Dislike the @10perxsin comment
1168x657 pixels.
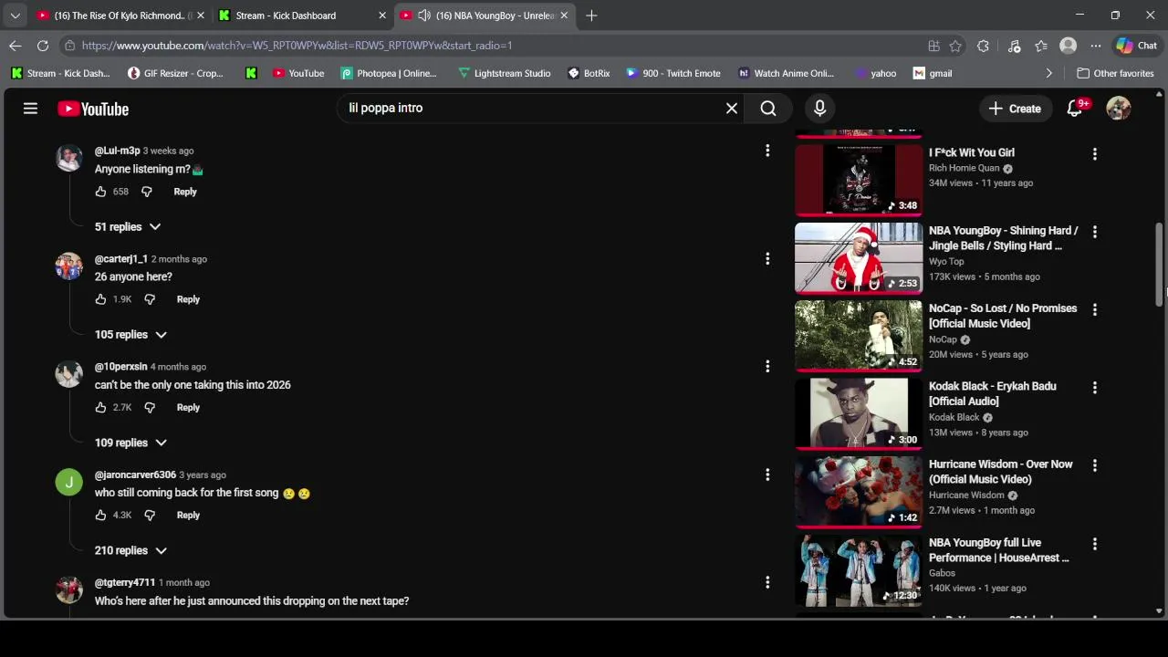point(150,407)
